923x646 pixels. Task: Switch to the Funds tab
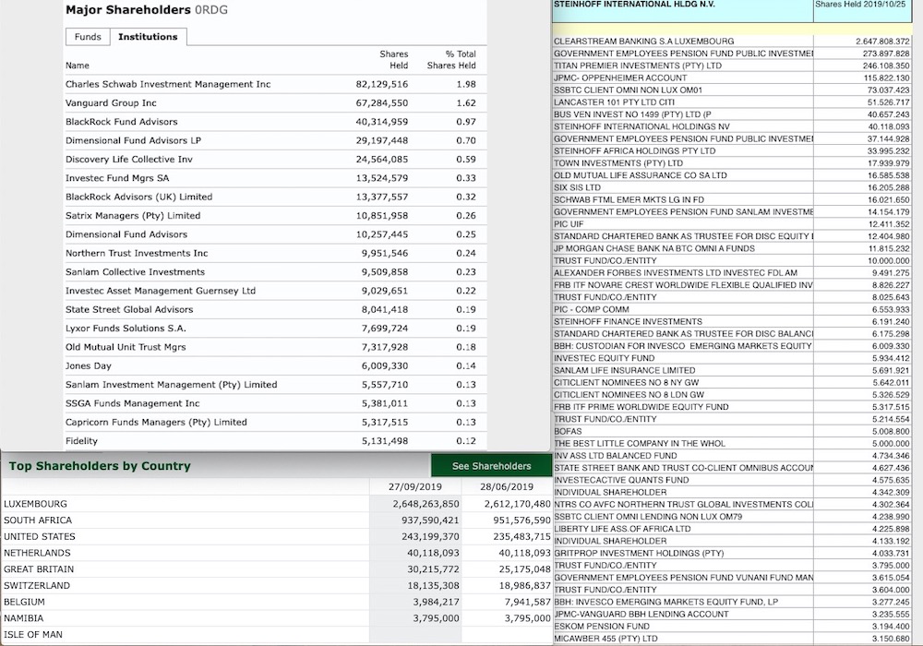pos(88,37)
